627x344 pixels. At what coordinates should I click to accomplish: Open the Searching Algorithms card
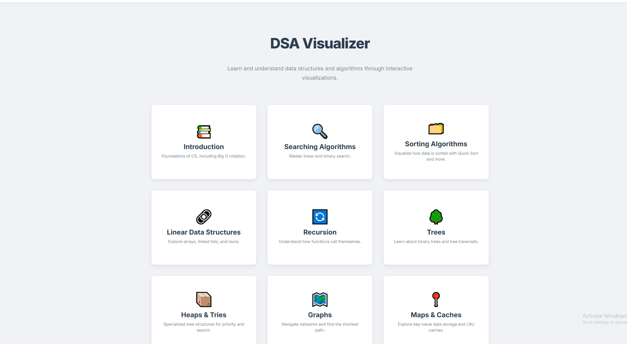point(320,142)
